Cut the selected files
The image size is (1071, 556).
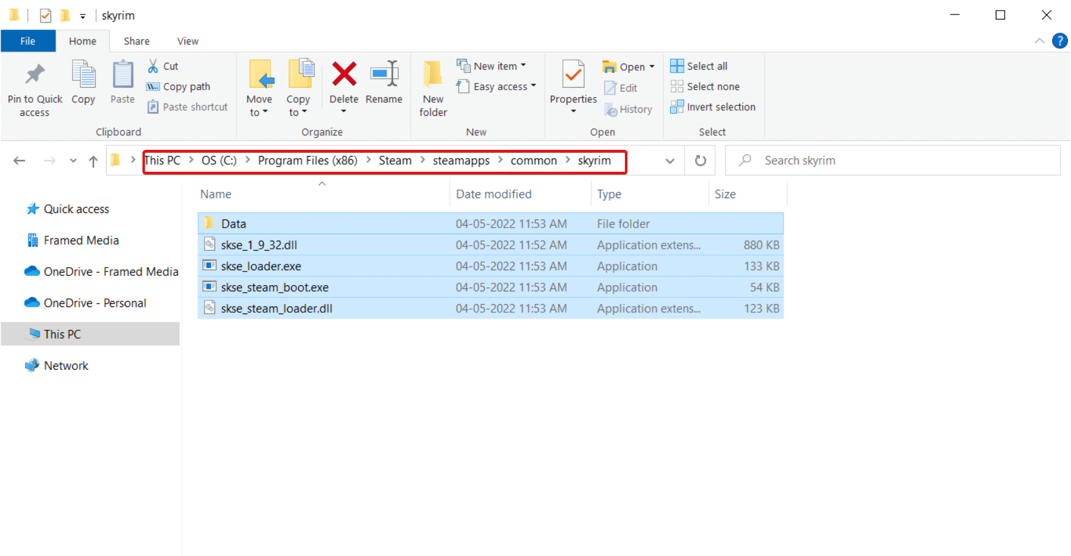(x=163, y=66)
